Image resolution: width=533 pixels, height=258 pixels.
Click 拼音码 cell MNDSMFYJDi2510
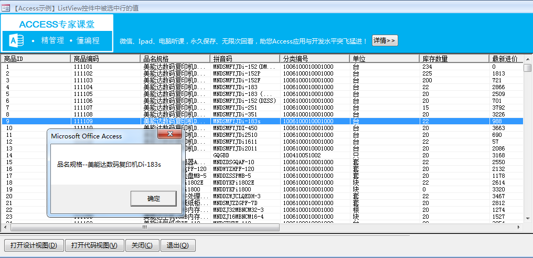coord(235,135)
